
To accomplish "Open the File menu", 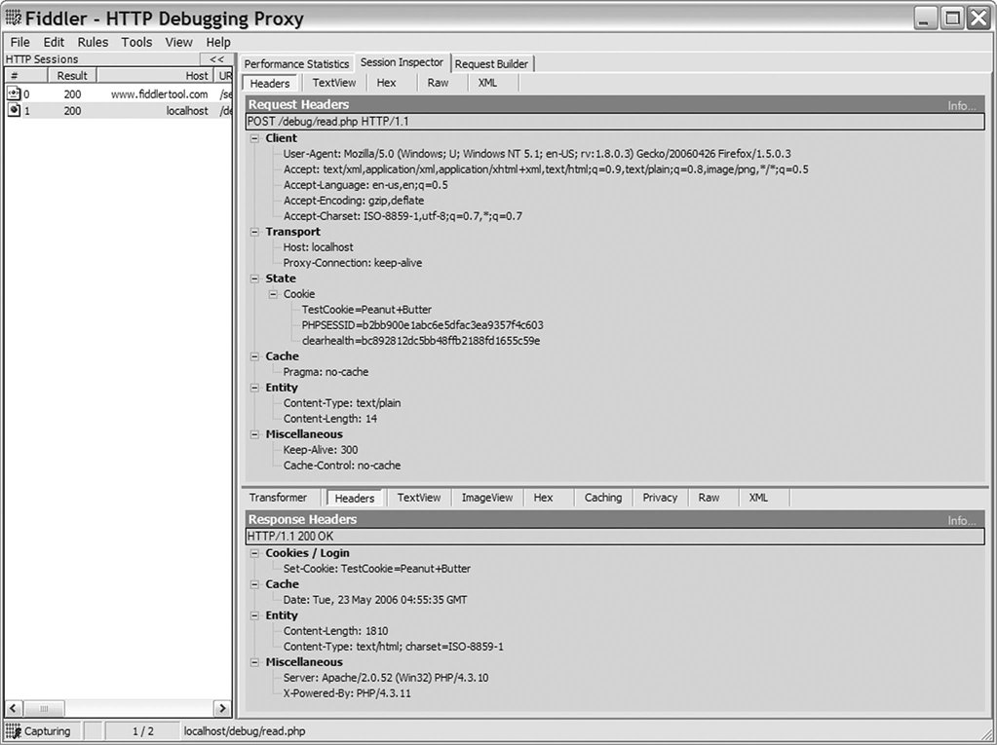I will coord(19,42).
